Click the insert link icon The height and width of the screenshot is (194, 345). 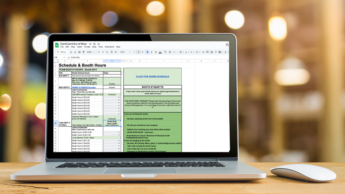tap(203, 52)
